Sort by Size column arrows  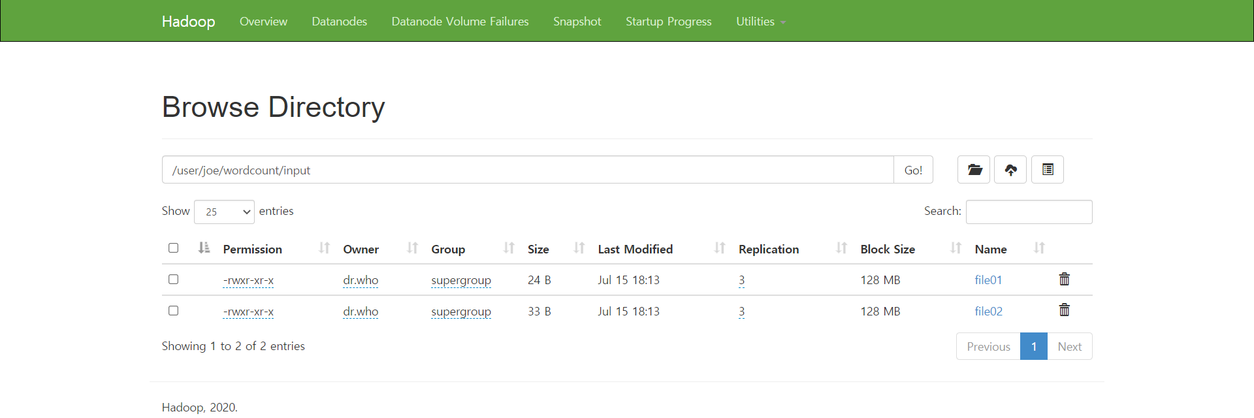click(579, 248)
